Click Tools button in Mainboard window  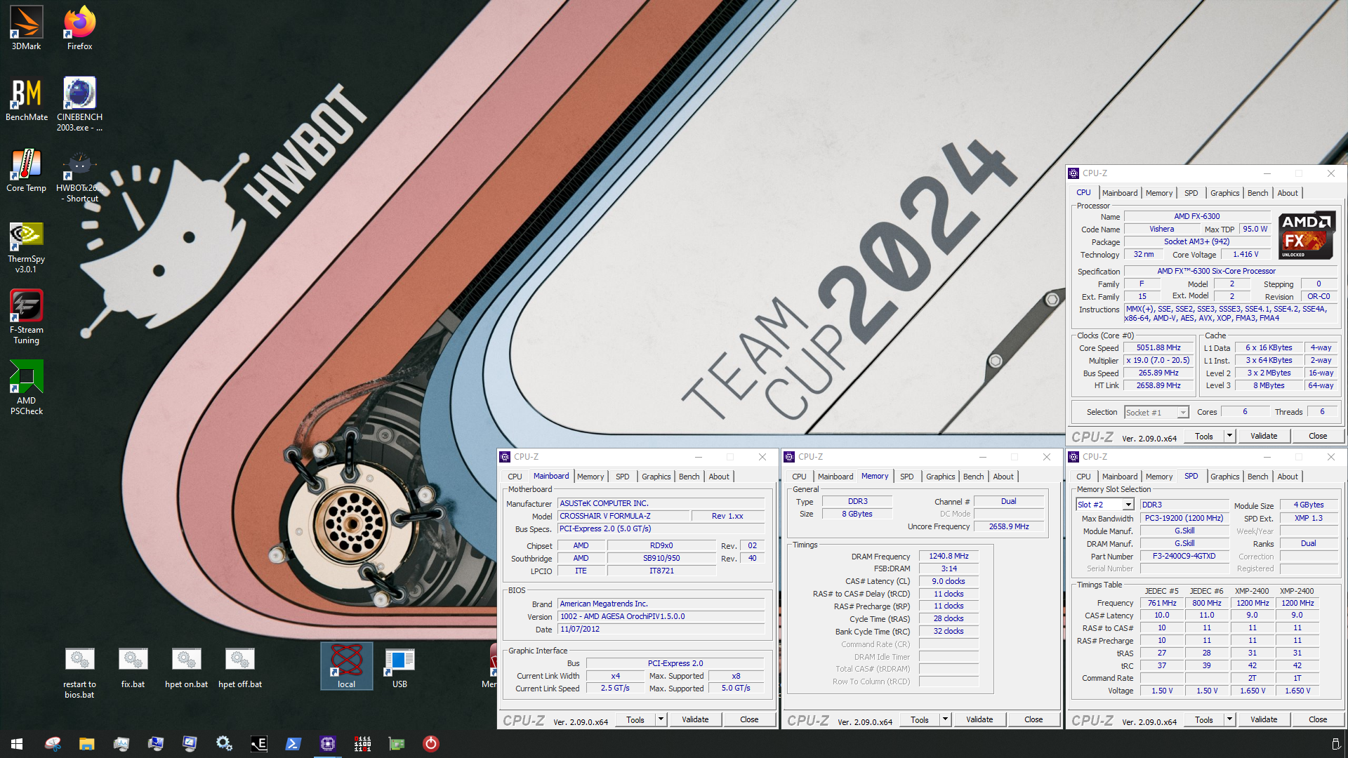[x=635, y=719]
